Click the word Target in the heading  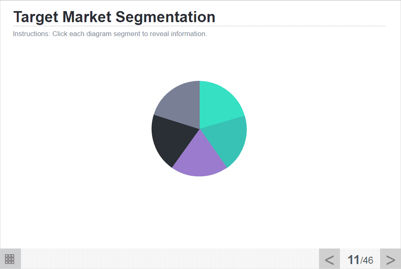click(36, 17)
